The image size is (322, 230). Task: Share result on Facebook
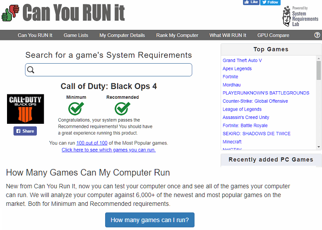(25, 131)
